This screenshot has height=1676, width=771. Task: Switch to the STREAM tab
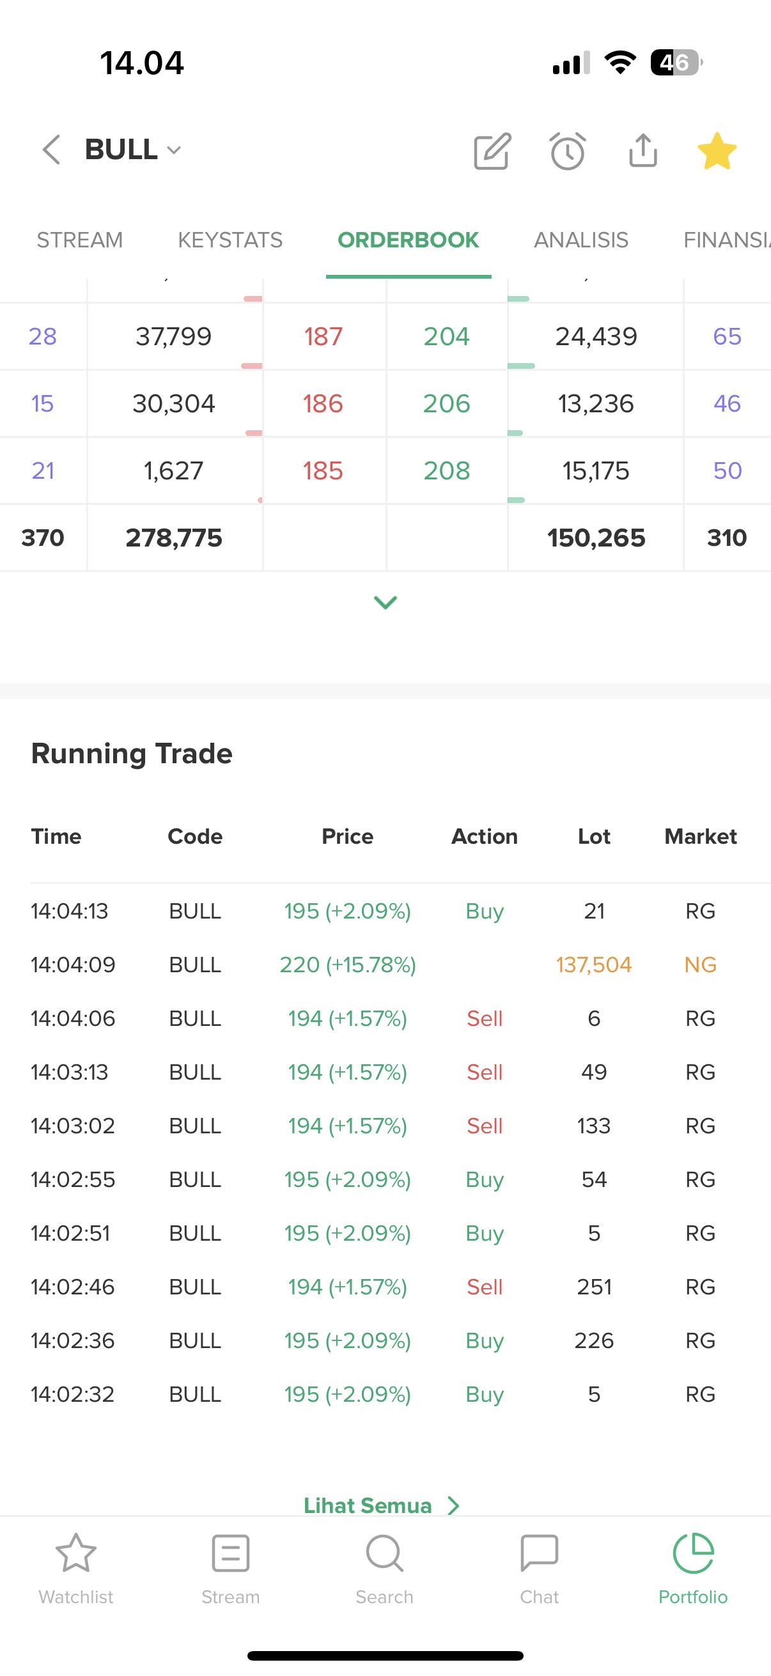pyautogui.click(x=79, y=240)
